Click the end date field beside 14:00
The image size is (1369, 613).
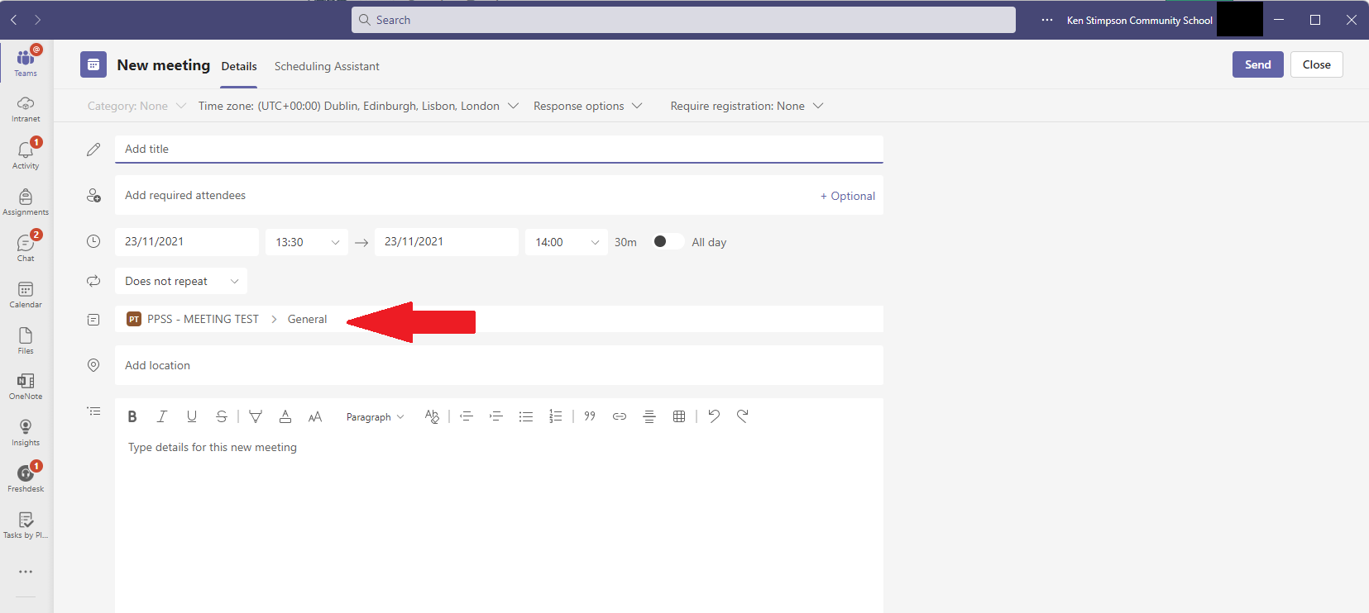pos(447,242)
